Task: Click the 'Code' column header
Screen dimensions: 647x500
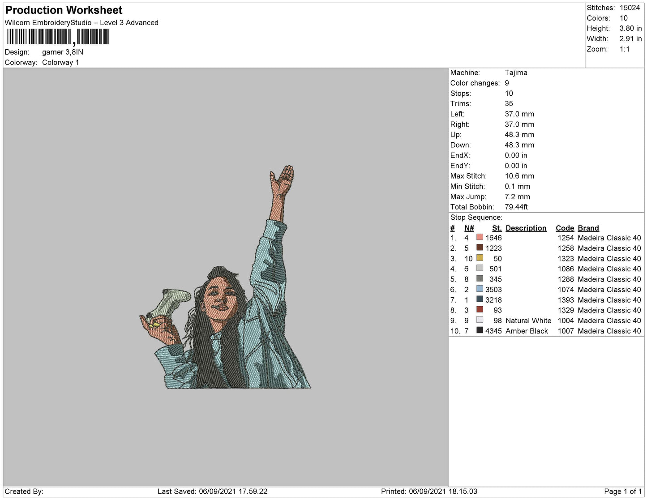Action: (565, 228)
